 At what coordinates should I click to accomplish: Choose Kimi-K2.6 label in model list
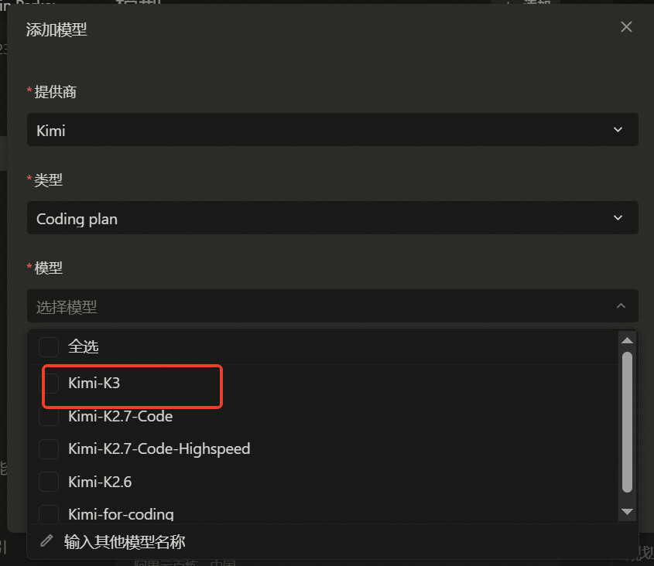click(x=100, y=482)
